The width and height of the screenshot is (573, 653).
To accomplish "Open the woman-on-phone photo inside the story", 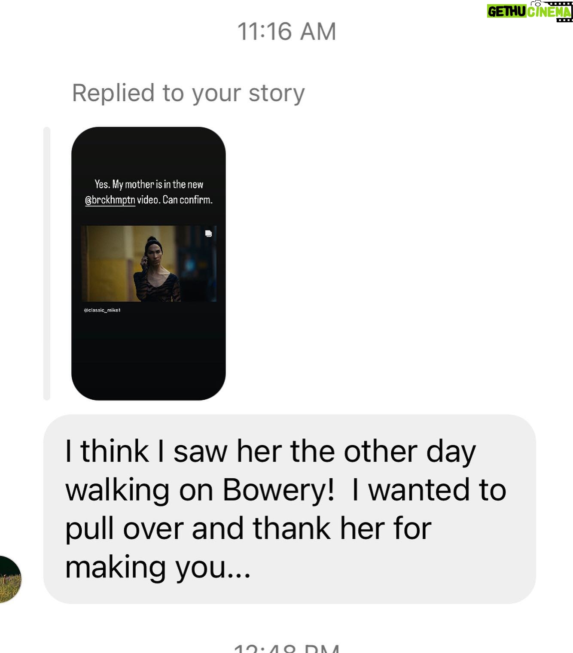I will click(149, 263).
